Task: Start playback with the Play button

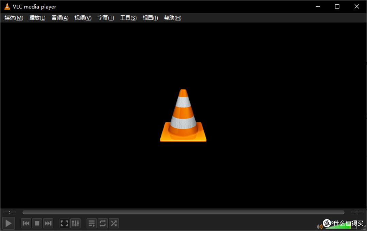Action: coord(8,223)
